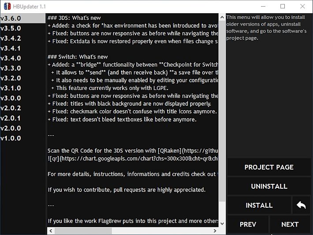This screenshot has width=313, height=235.
Task: Click the '### Switch: What's new' heading
Action: 78,57
